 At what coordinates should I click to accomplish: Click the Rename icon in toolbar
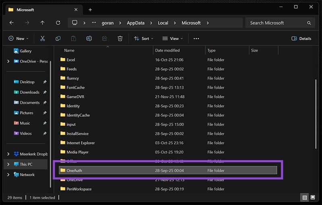89,39
